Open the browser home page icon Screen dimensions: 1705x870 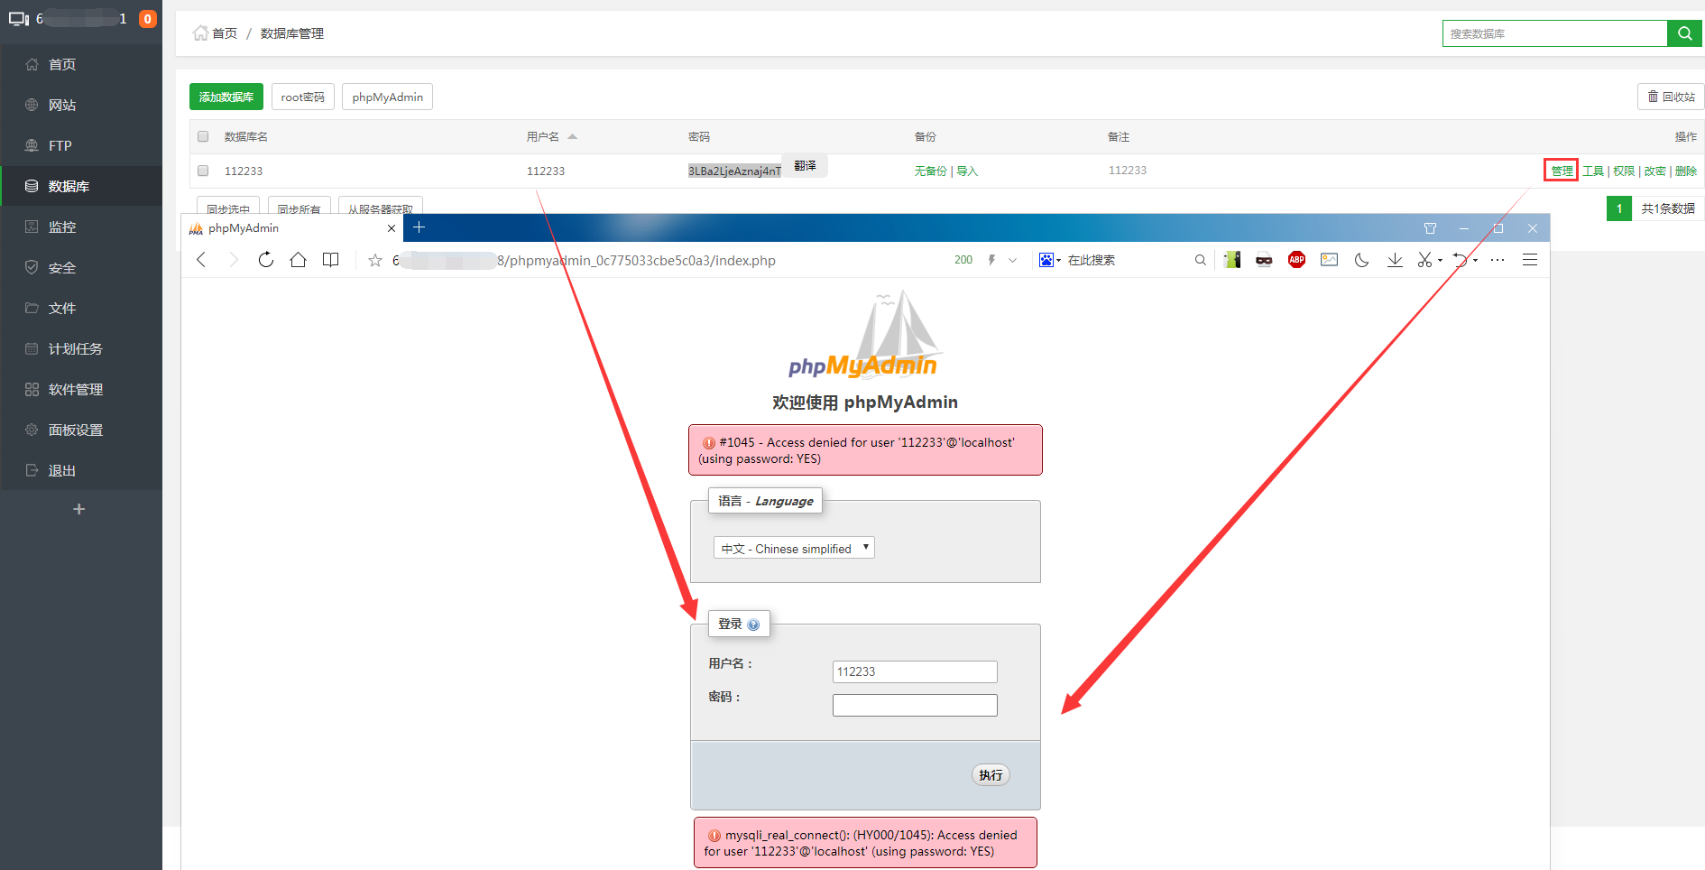point(298,260)
